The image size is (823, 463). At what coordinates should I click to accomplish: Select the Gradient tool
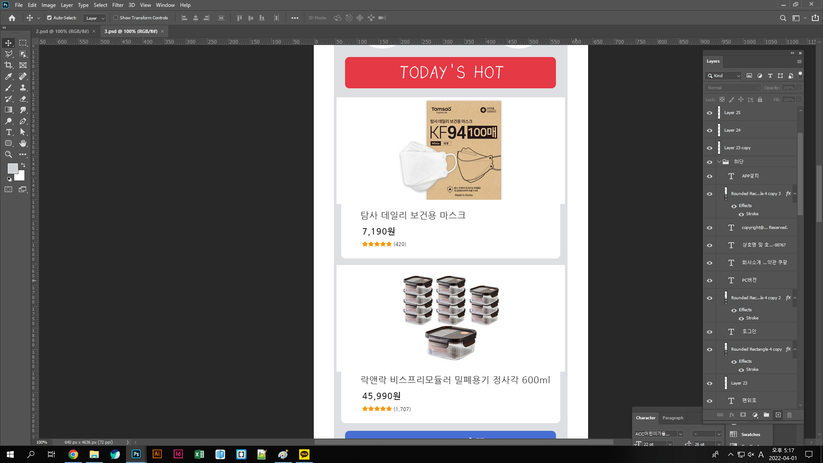click(x=9, y=110)
